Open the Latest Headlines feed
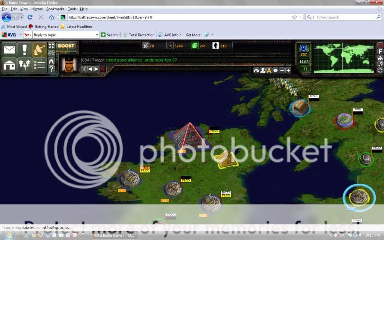The width and height of the screenshot is (384, 327). tap(77, 27)
